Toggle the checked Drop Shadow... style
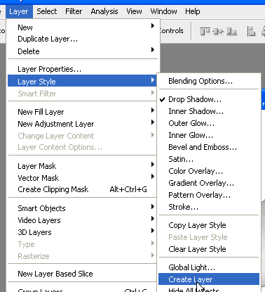 tap(209, 99)
